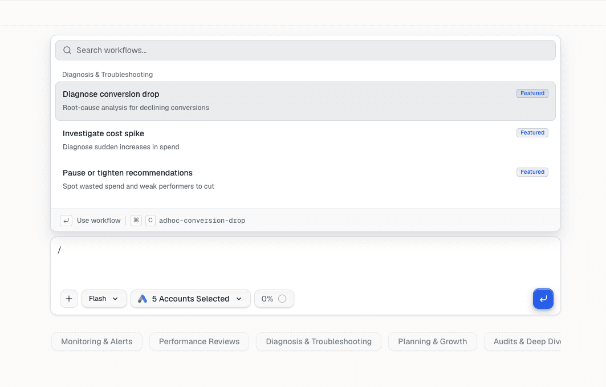Focus the Search workflows input field
Image resolution: width=606 pixels, height=387 pixels.
306,50
